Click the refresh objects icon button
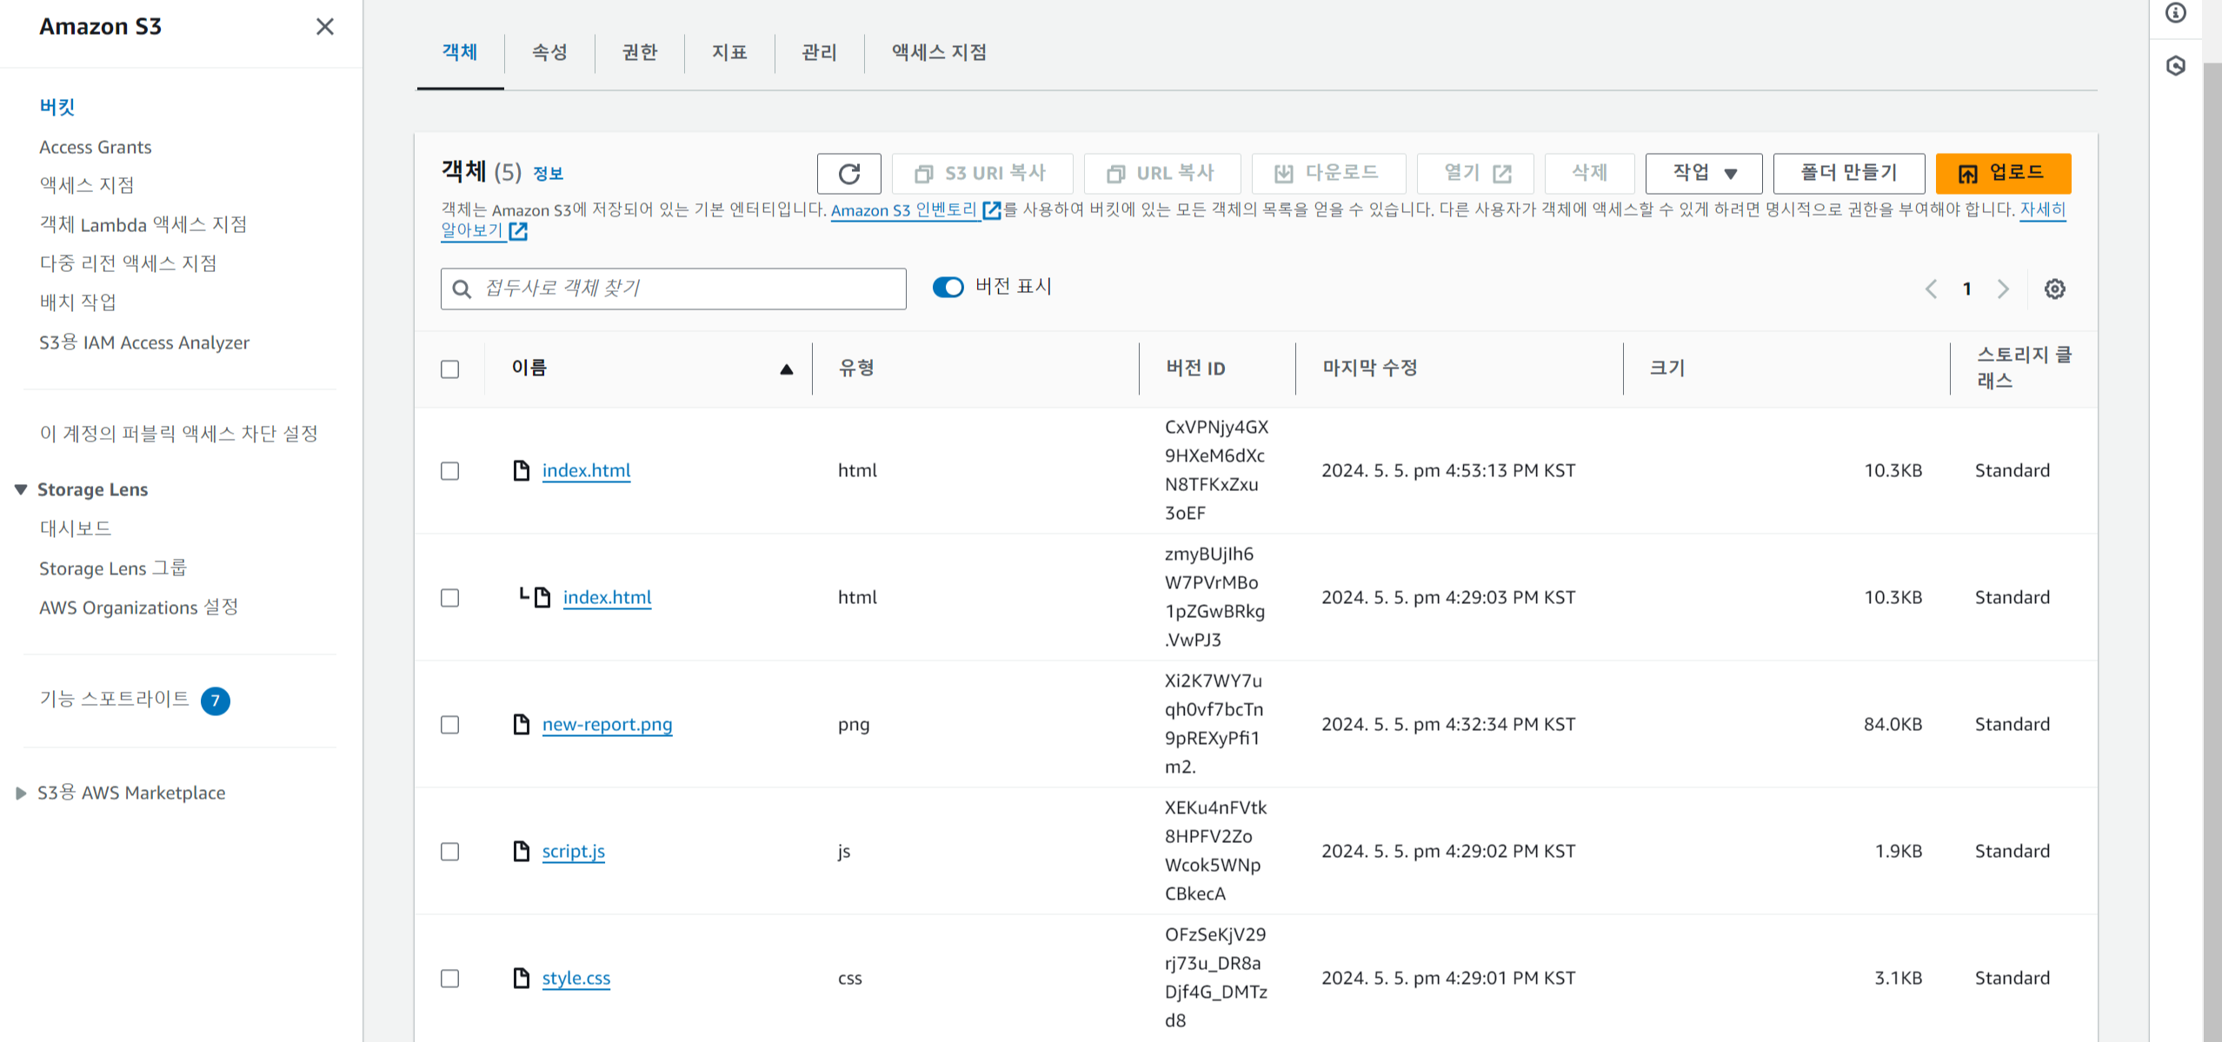Image resolution: width=2222 pixels, height=1042 pixels. [x=848, y=174]
